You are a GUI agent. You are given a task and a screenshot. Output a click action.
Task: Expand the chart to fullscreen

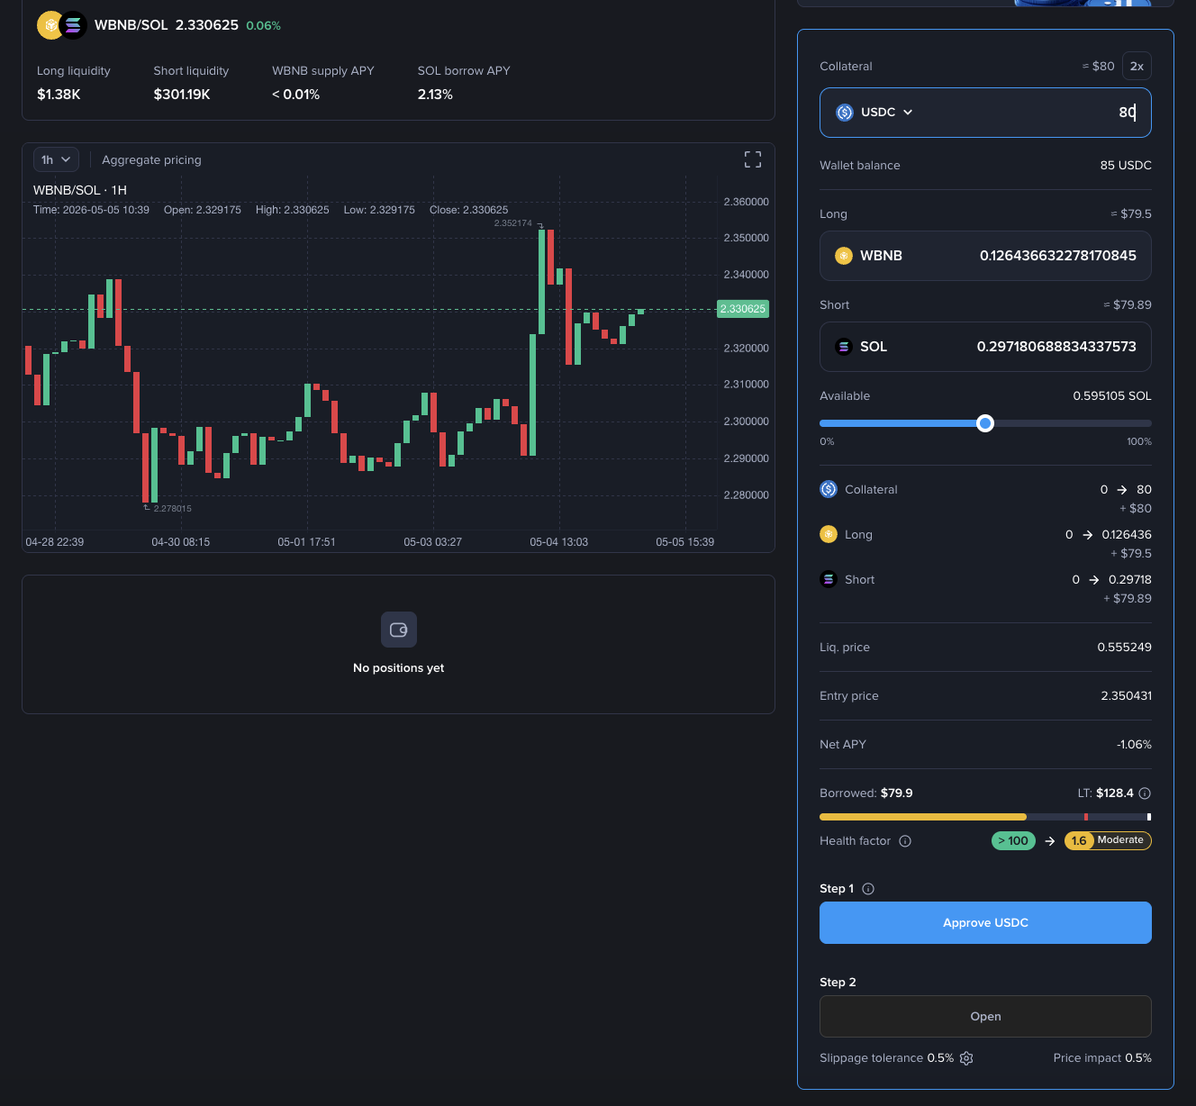click(753, 159)
